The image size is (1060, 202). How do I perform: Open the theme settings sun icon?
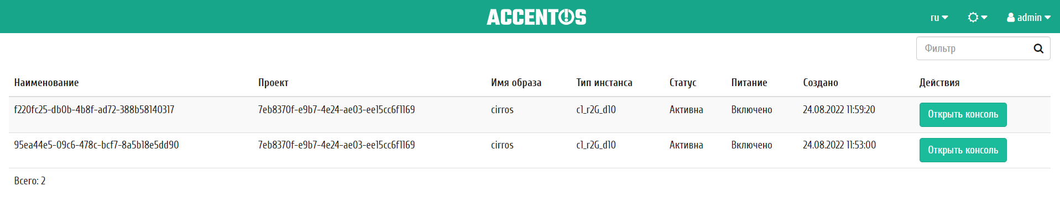973,18
